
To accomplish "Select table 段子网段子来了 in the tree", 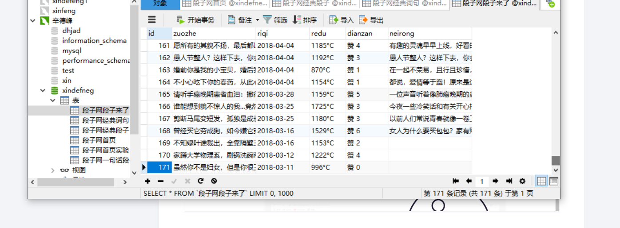I will coord(105,110).
